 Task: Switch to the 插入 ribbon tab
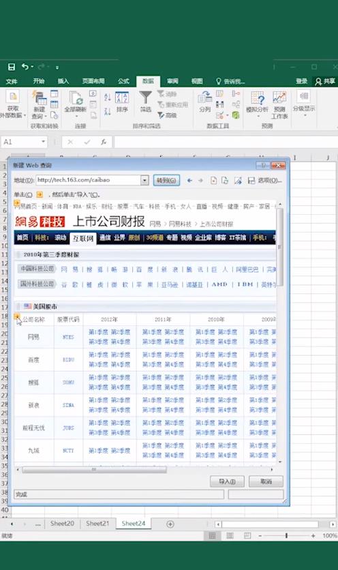63,81
